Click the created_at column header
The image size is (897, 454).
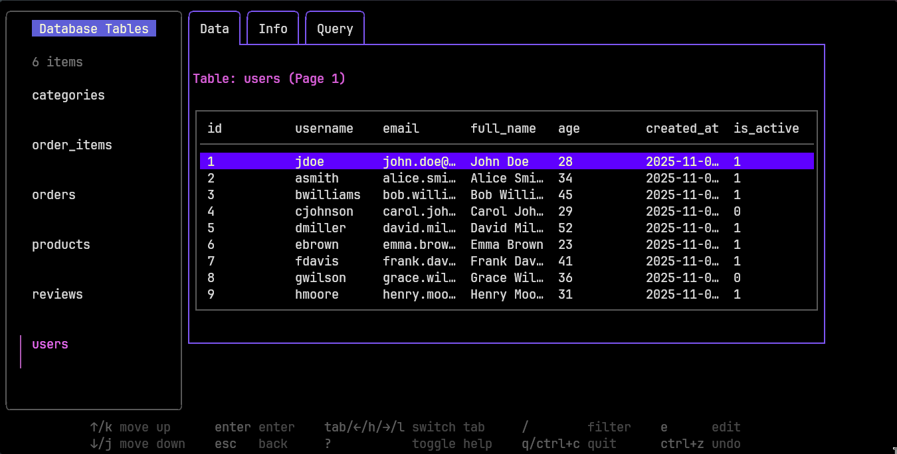(x=682, y=128)
